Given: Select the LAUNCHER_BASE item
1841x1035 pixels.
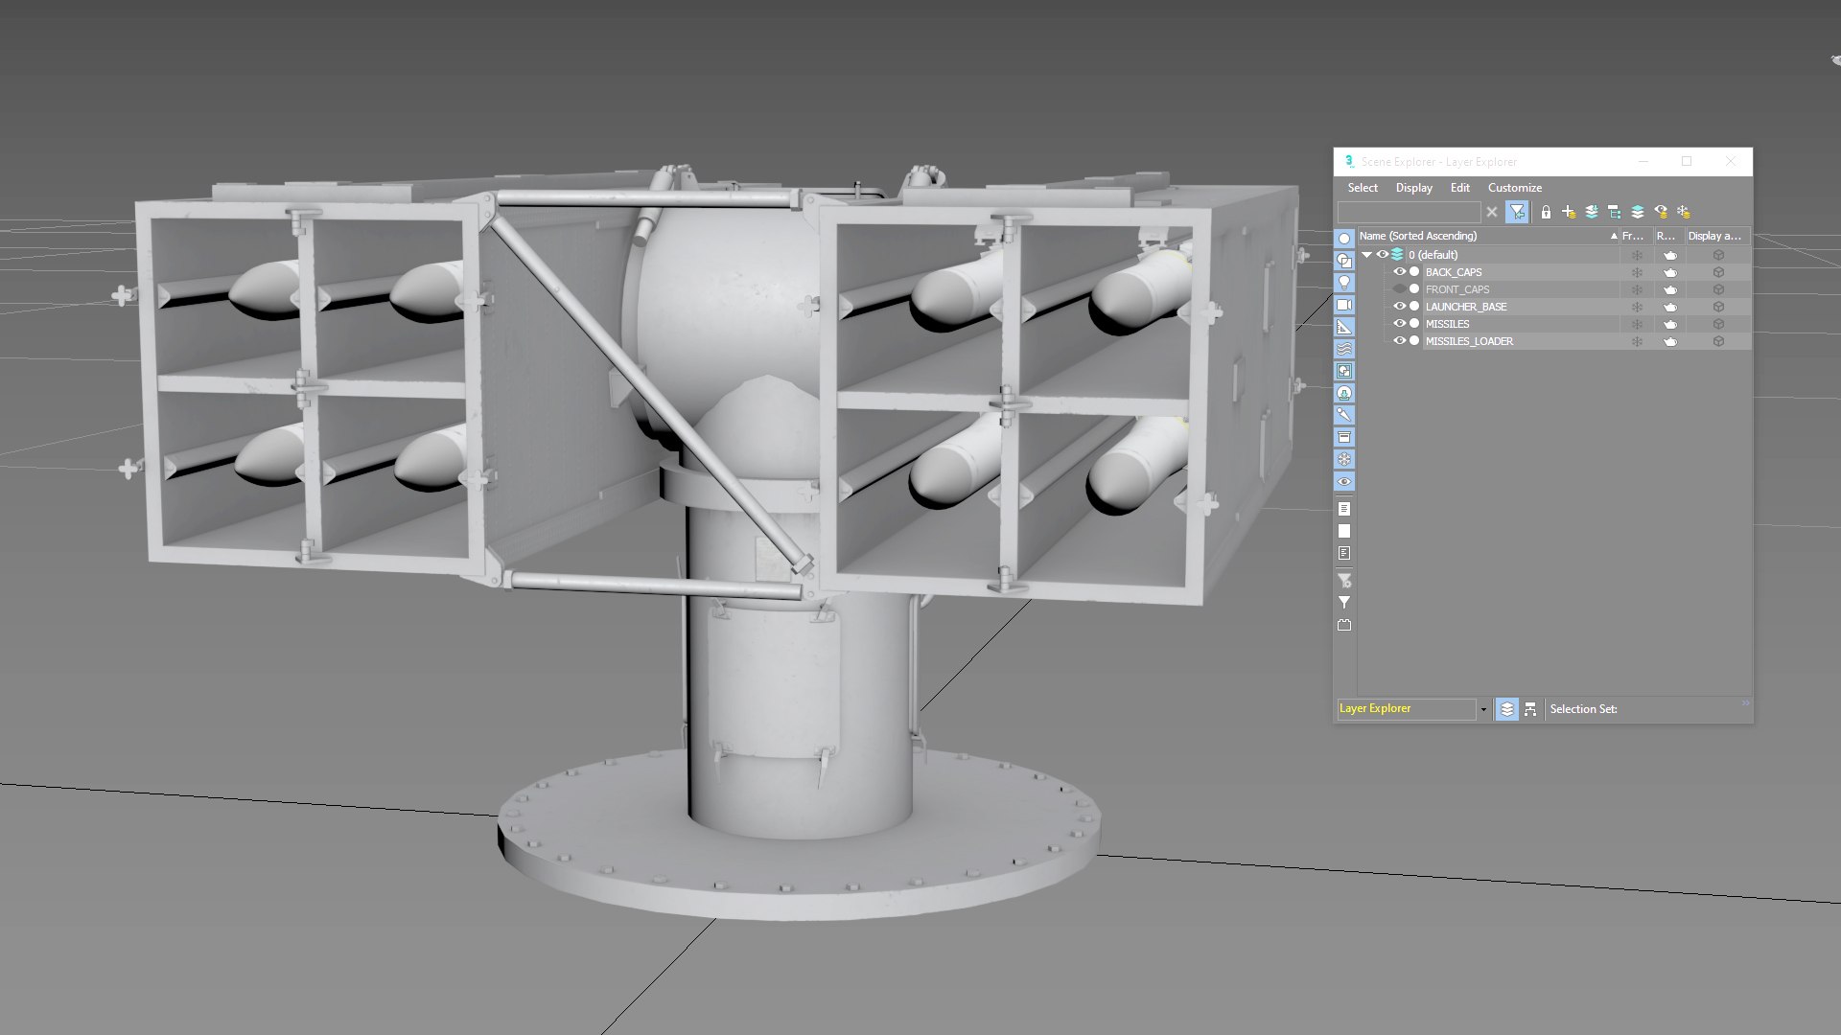Looking at the screenshot, I should pyautogui.click(x=1465, y=307).
